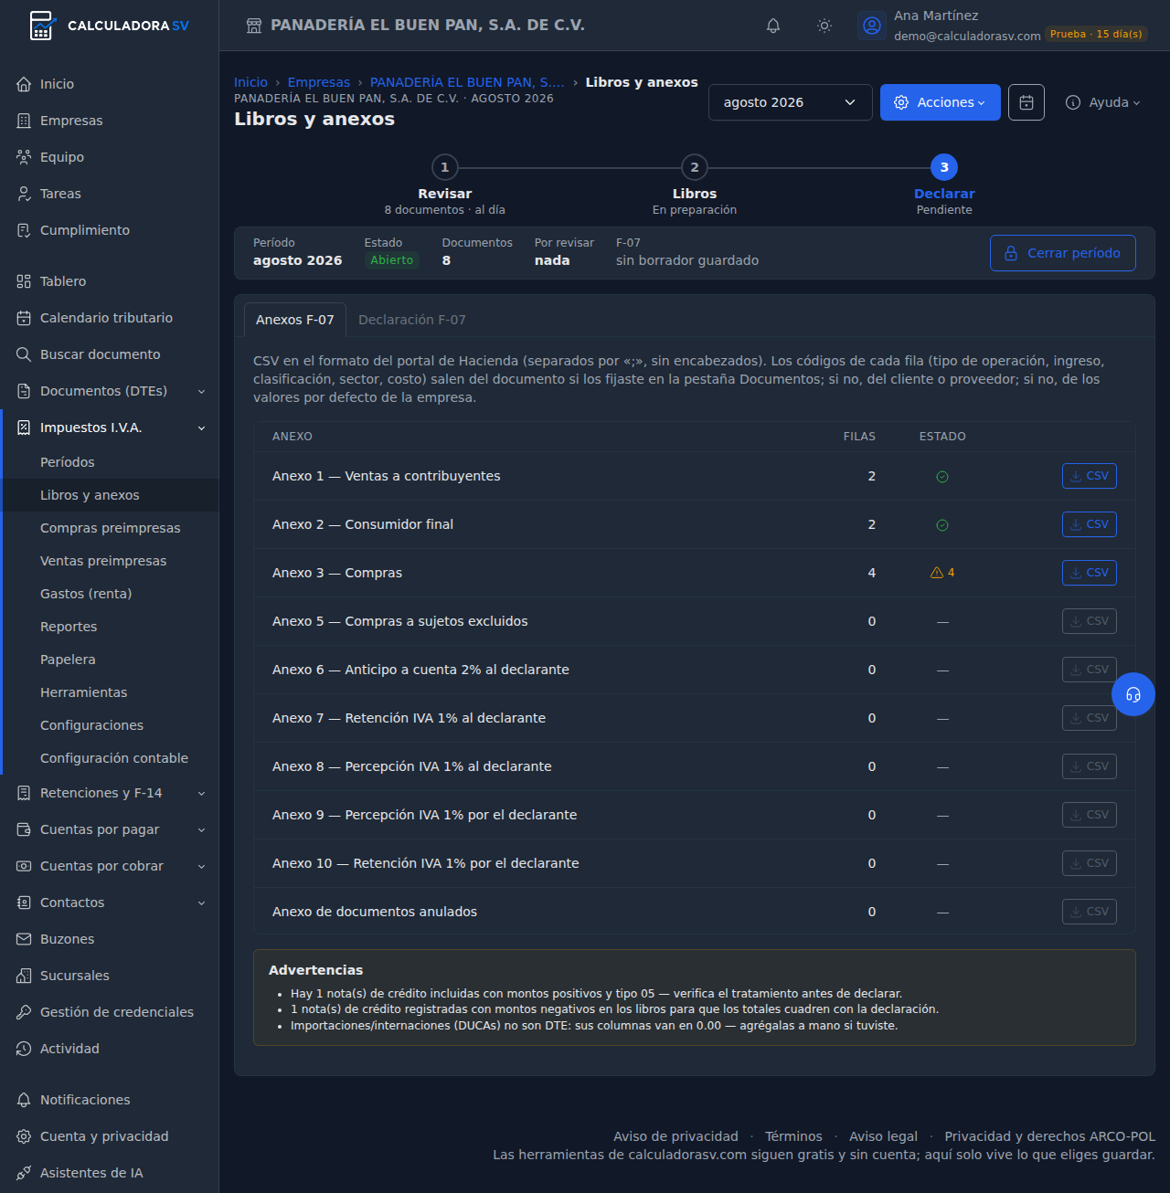Expand the Acciones dropdown menu
The width and height of the screenshot is (1170, 1193).
point(941,102)
